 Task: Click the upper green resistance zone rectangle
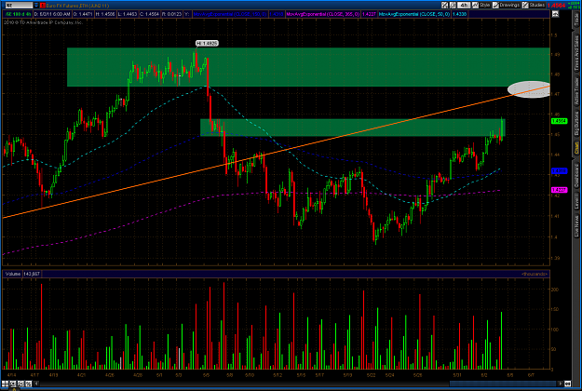[x=308, y=67]
